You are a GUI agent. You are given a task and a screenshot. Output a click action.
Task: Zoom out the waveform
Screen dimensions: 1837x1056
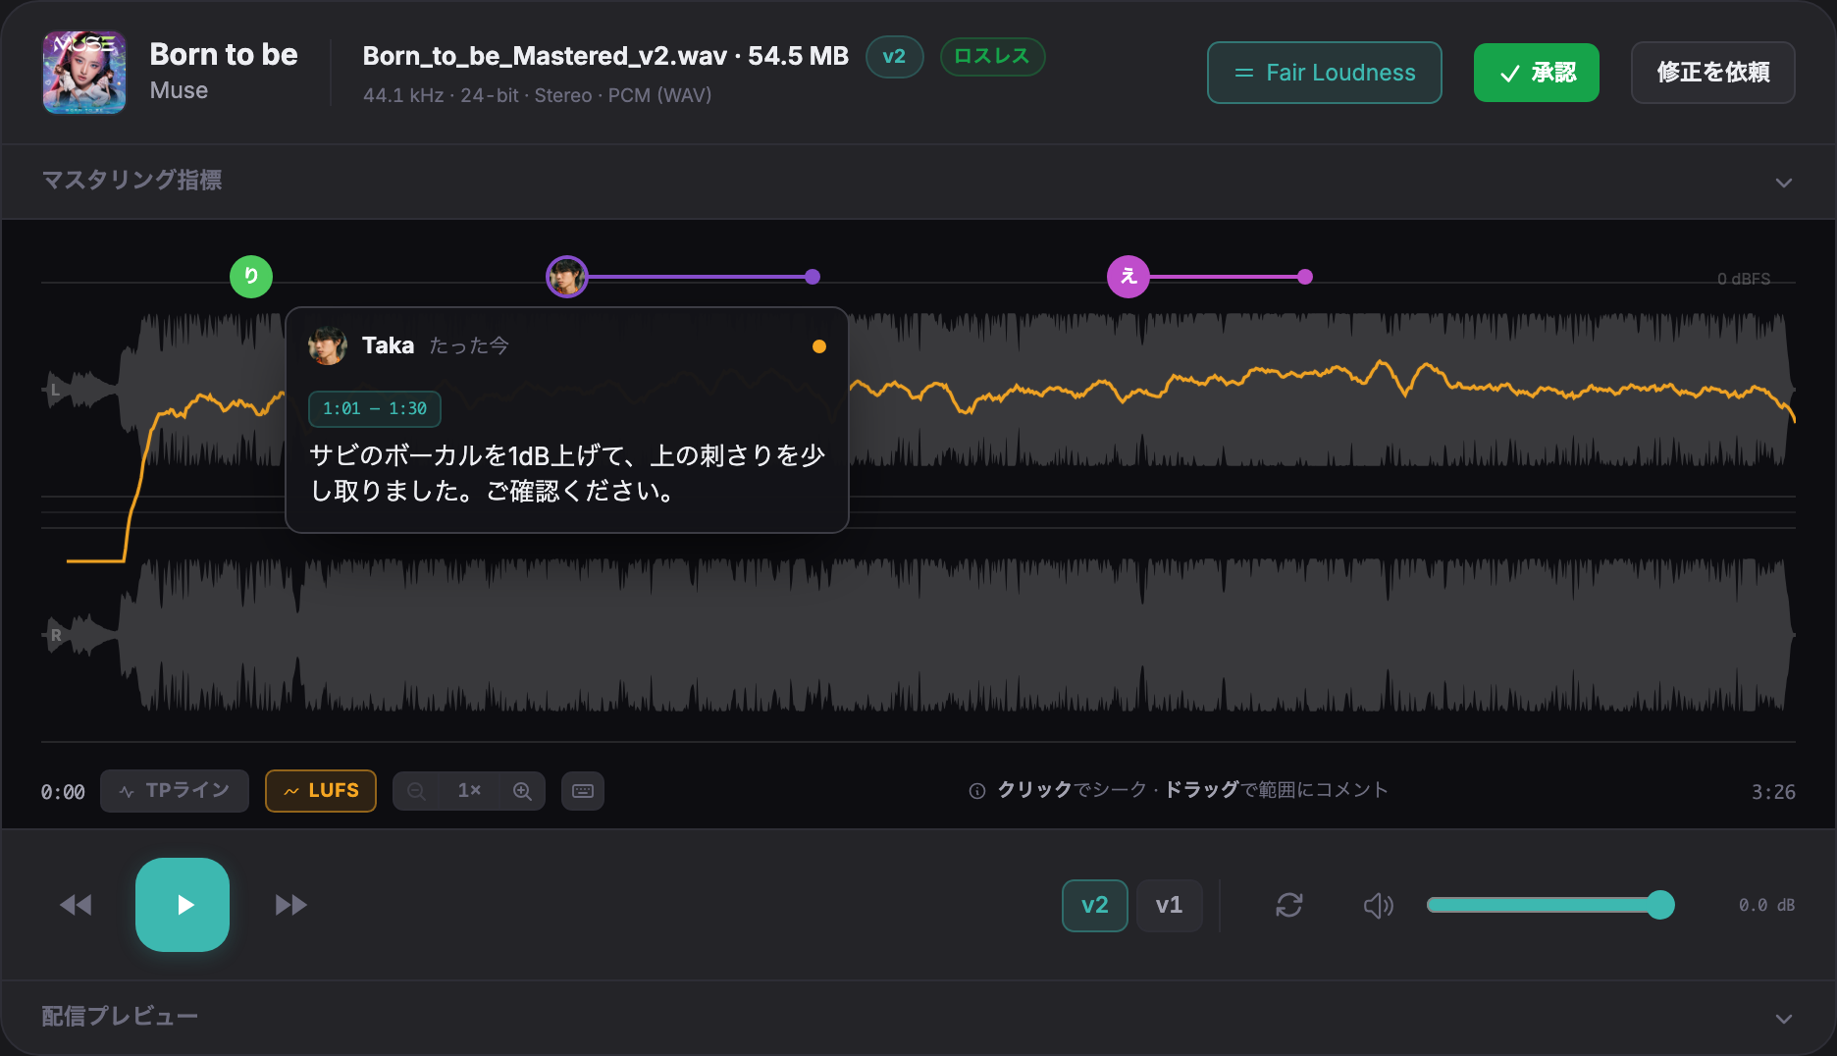tap(416, 791)
